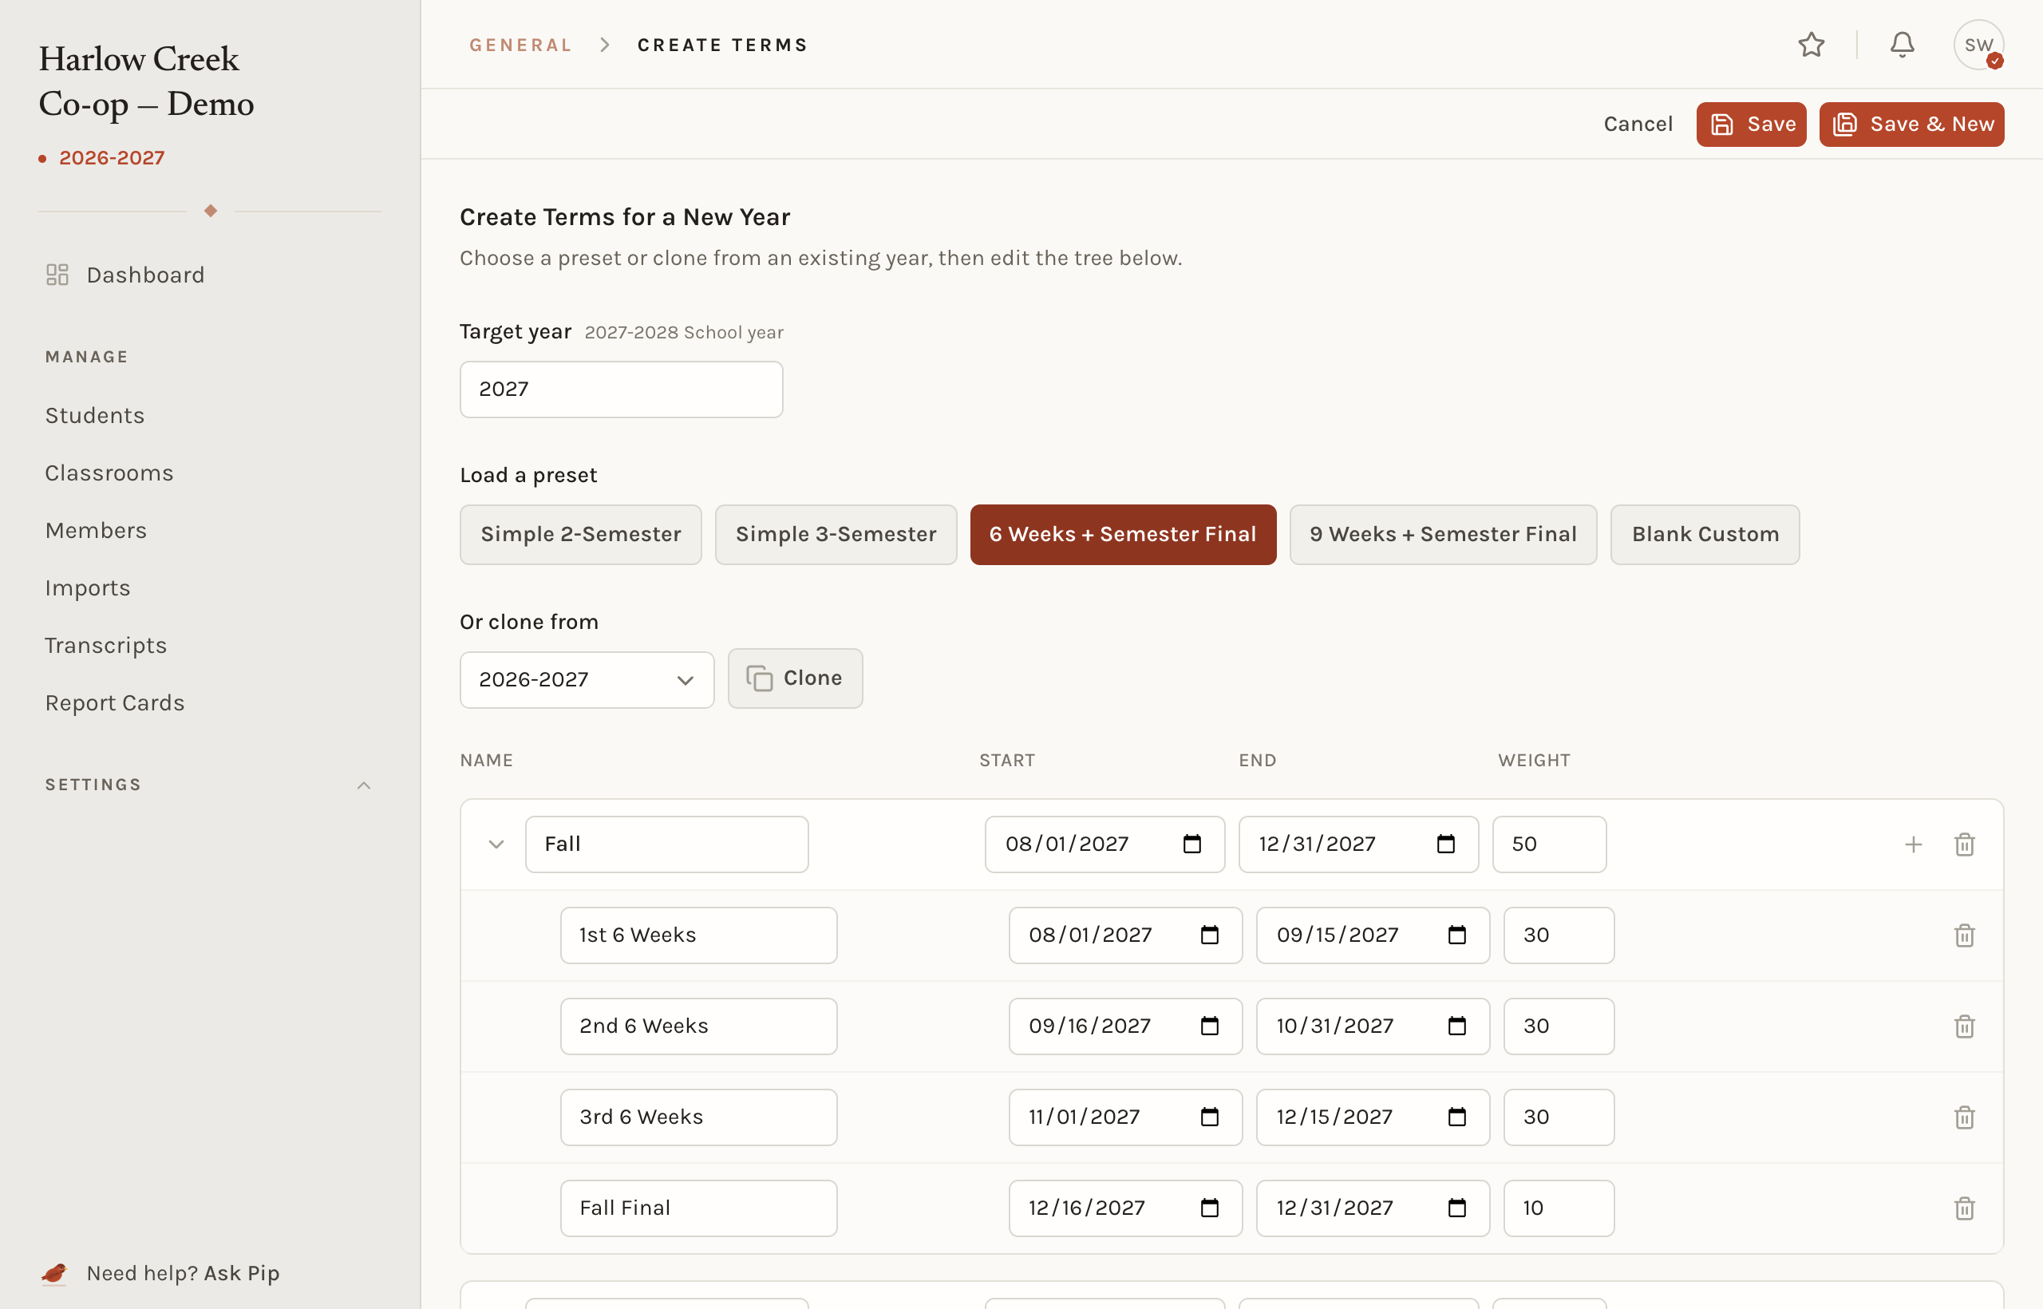Open calendar for Fall Final end date
This screenshot has width=2043, height=1309.
click(x=1456, y=1208)
